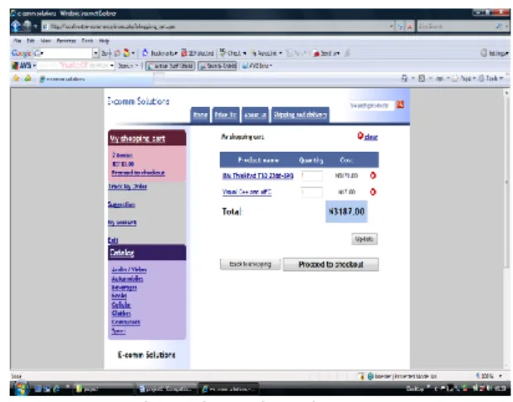The height and width of the screenshot is (402, 513).
Task: Open the Favorites menu
Action: (66, 41)
